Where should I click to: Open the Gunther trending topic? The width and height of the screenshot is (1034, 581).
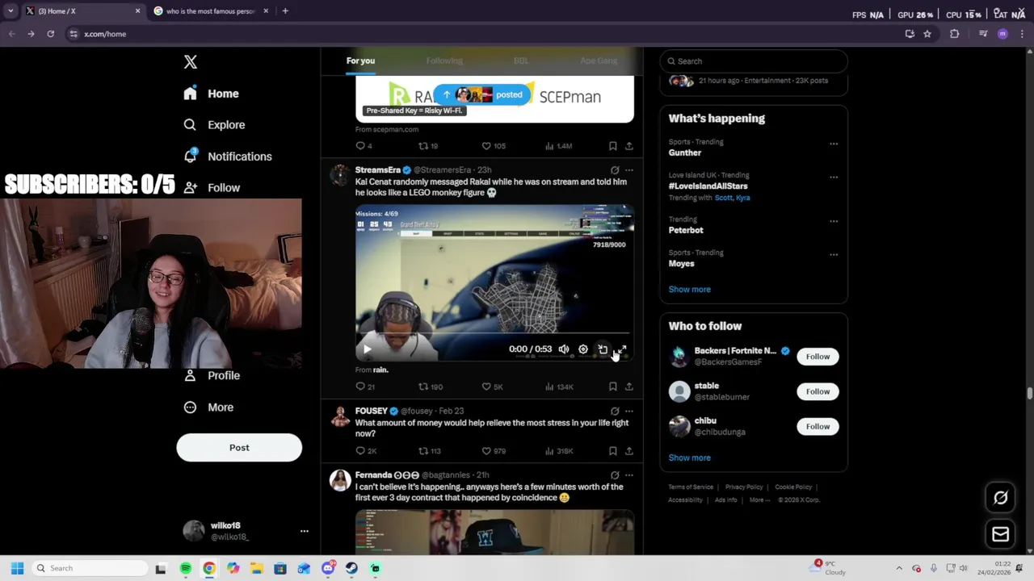[685, 153]
